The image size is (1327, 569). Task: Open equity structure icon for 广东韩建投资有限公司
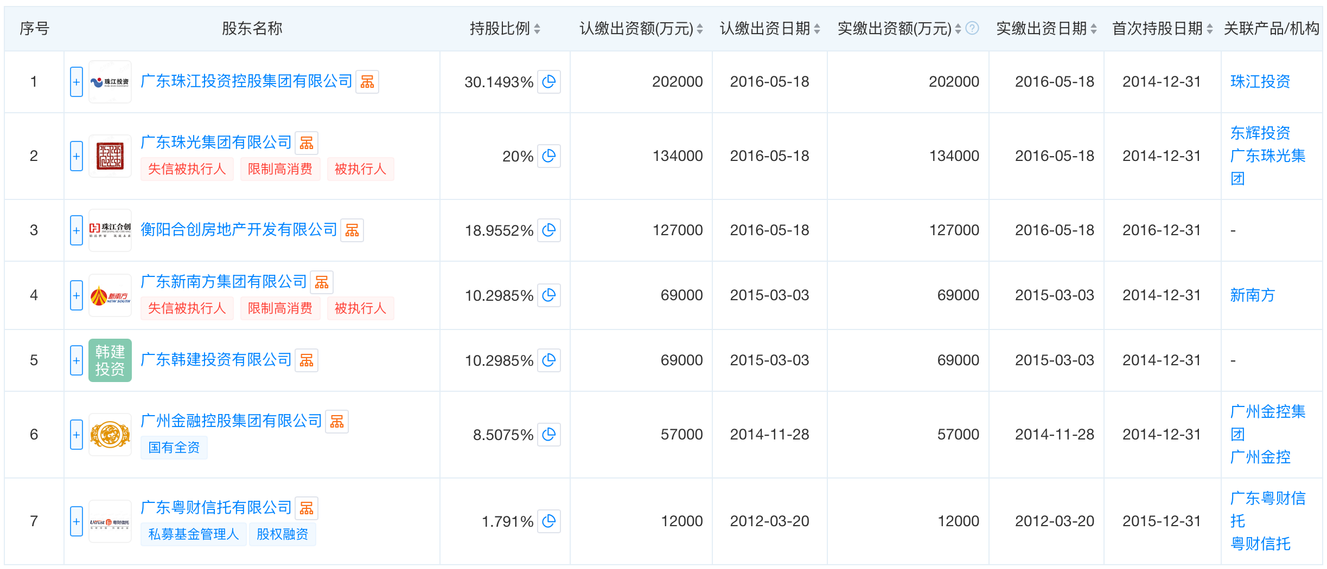pyautogui.click(x=307, y=360)
